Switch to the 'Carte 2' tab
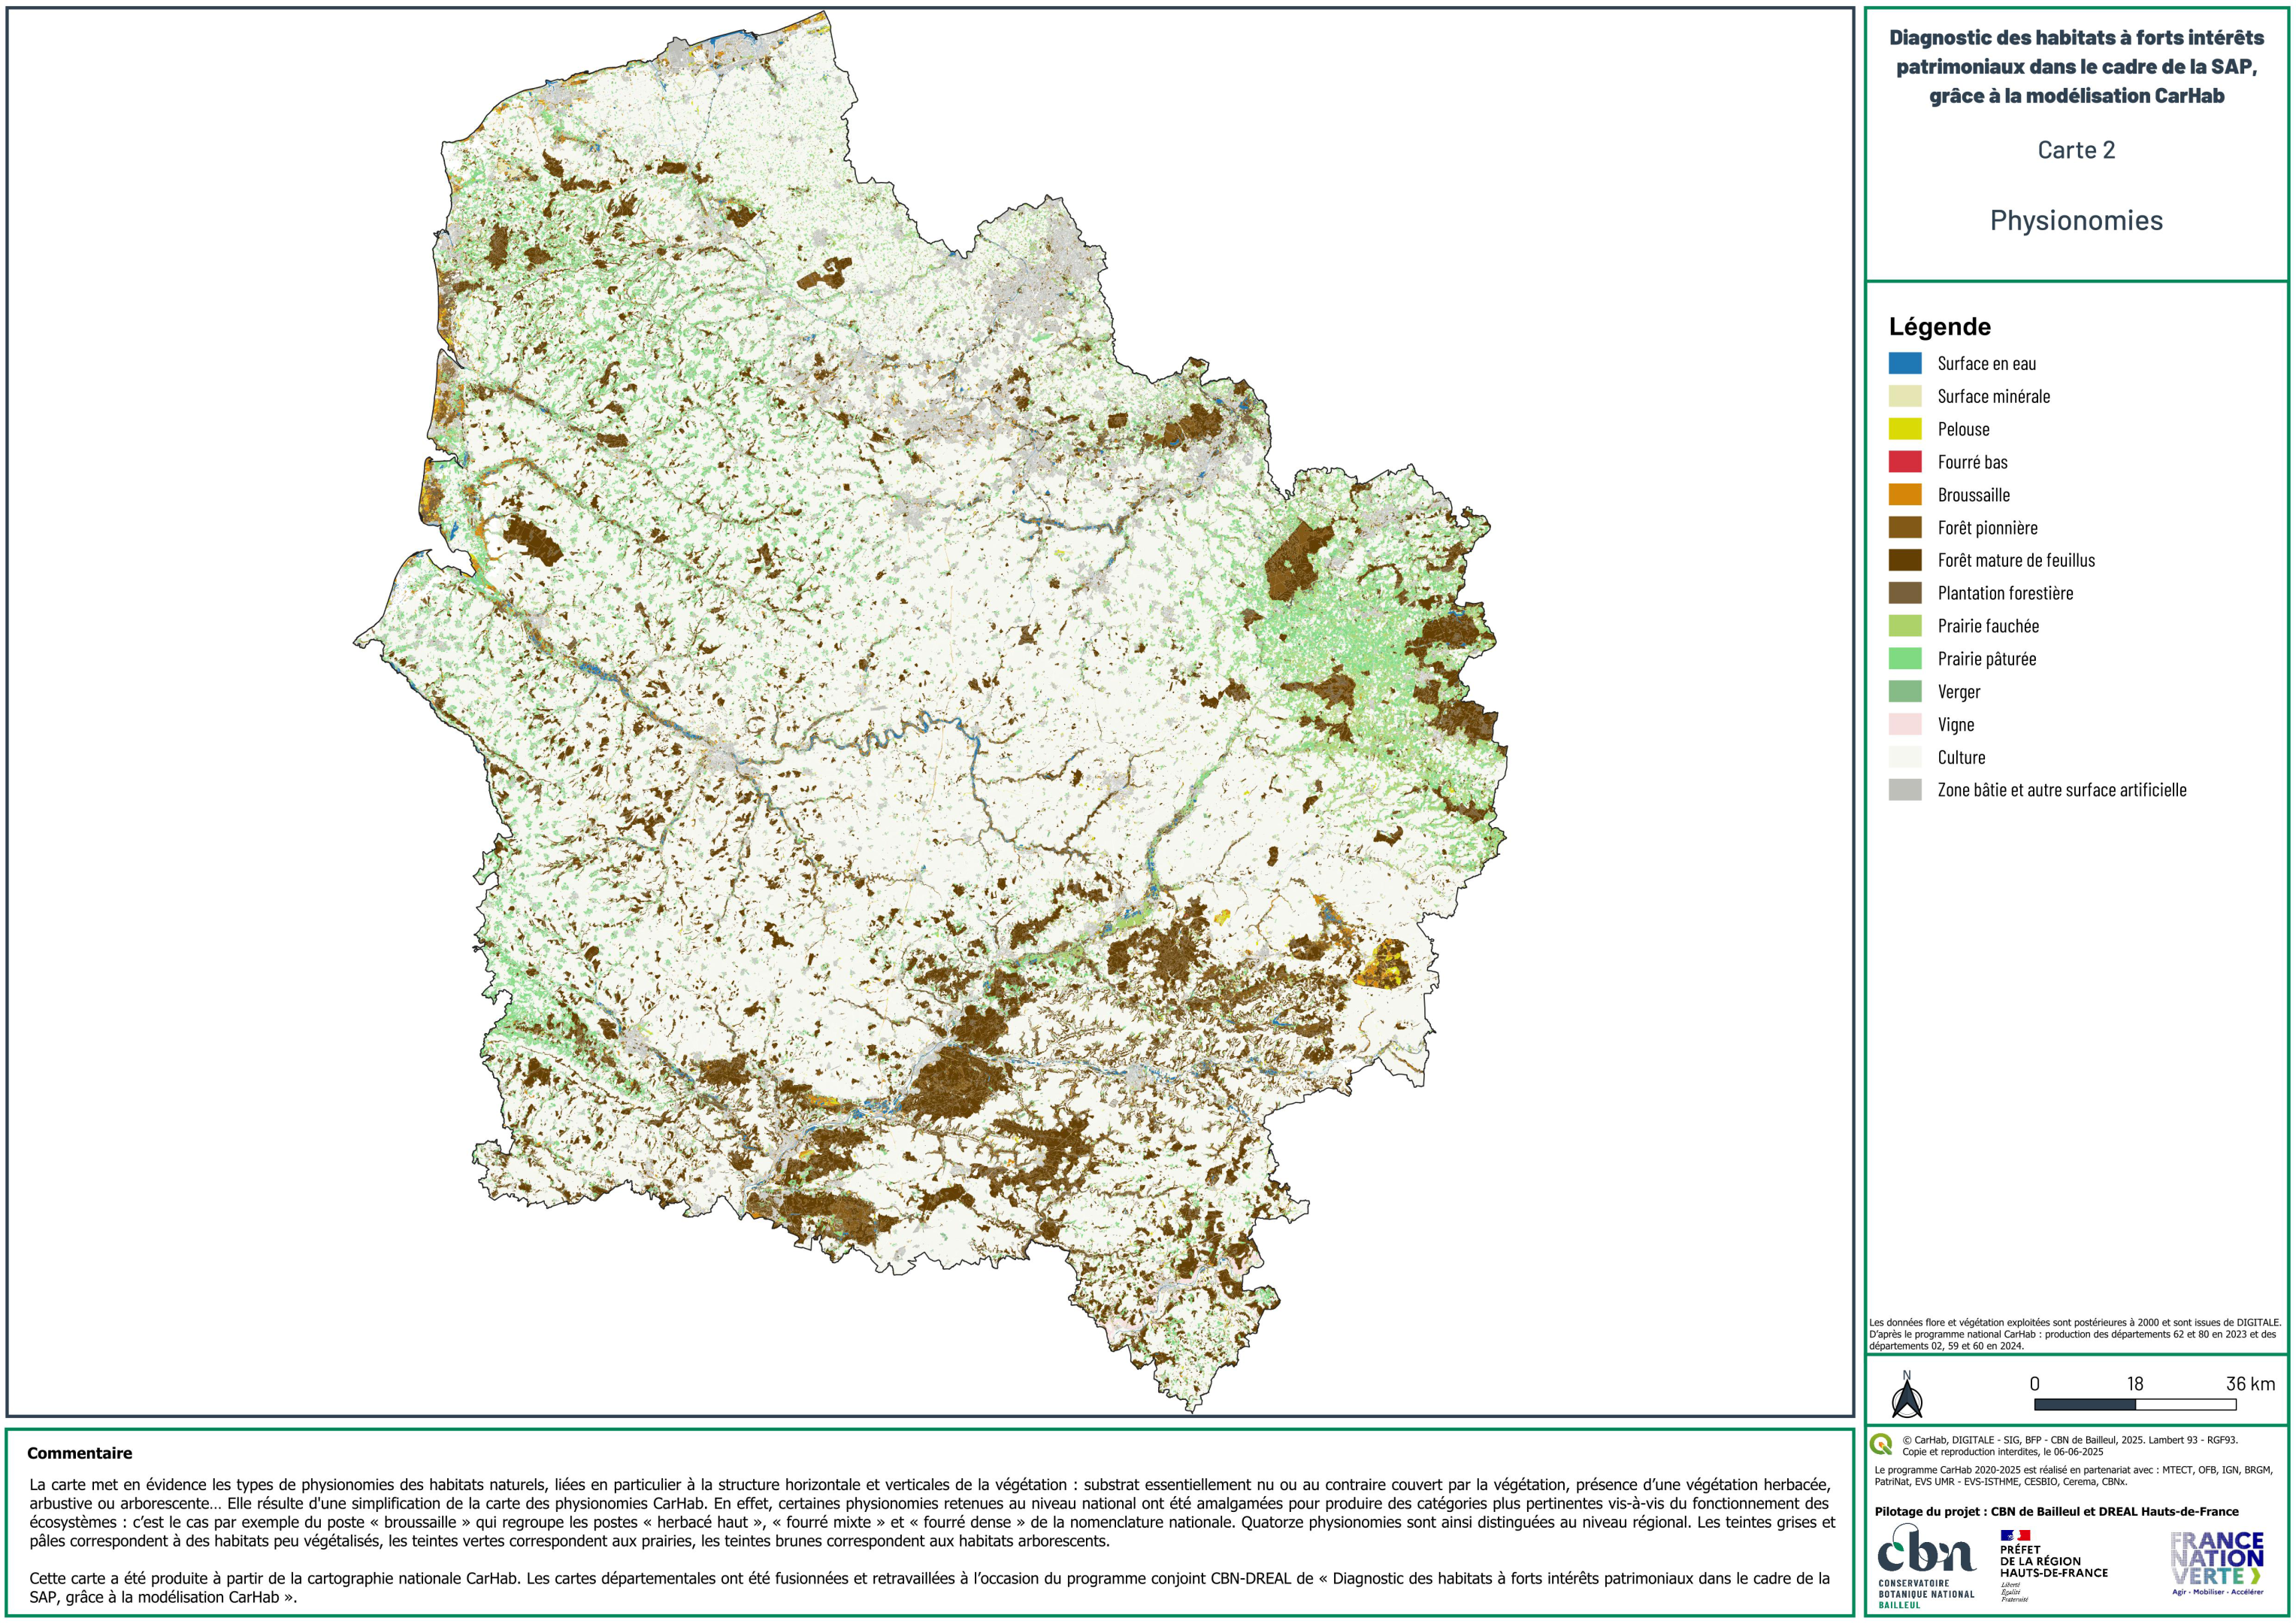2296x1624 pixels. click(2079, 152)
